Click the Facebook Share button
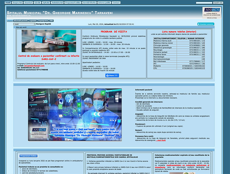The height and width of the screenshot is (174, 230). (x=112, y=75)
